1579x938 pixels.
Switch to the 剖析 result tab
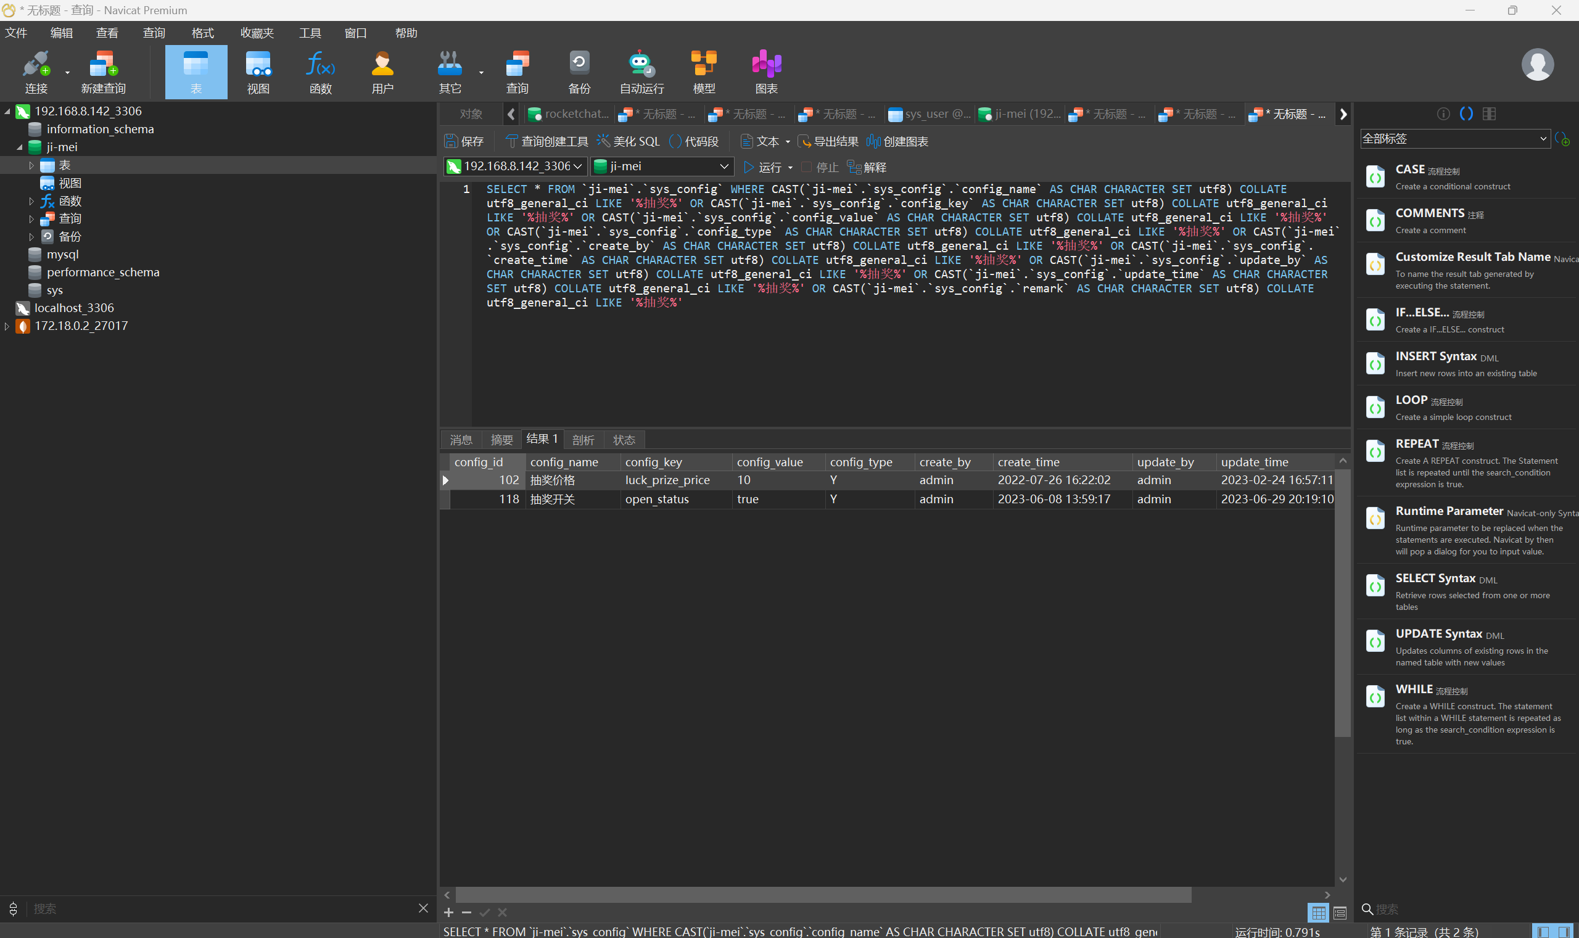[583, 439]
